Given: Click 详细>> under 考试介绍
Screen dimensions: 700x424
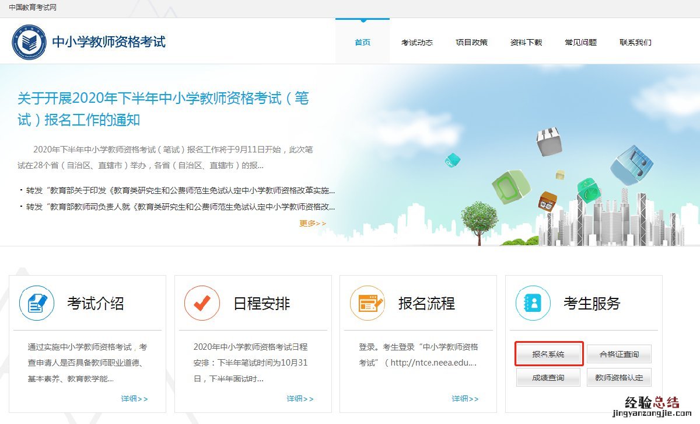Looking at the screenshot, I should (134, 398).
